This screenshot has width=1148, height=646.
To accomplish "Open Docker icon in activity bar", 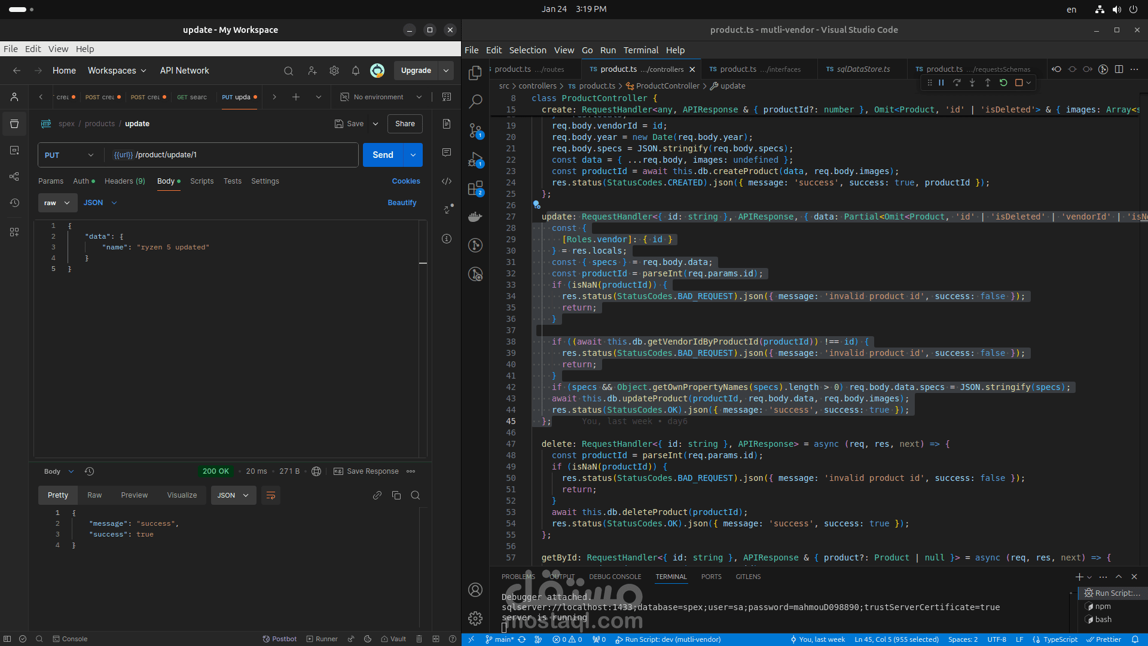I will coord(475,217).
